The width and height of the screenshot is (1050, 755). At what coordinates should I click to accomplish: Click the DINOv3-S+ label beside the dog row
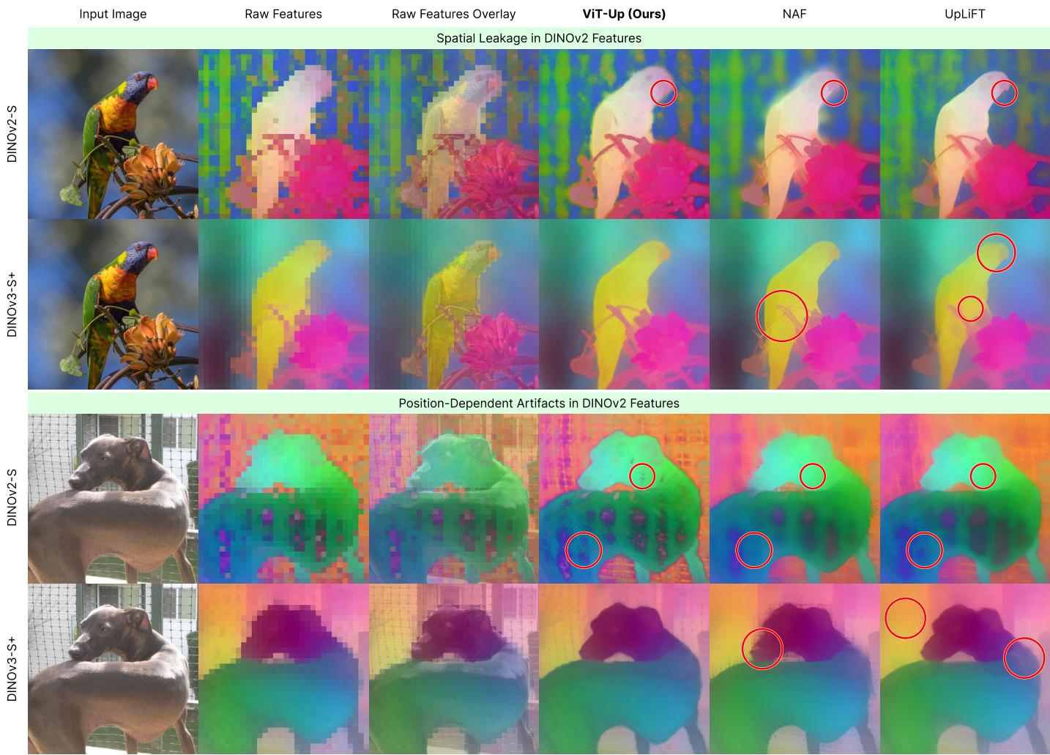12,669
